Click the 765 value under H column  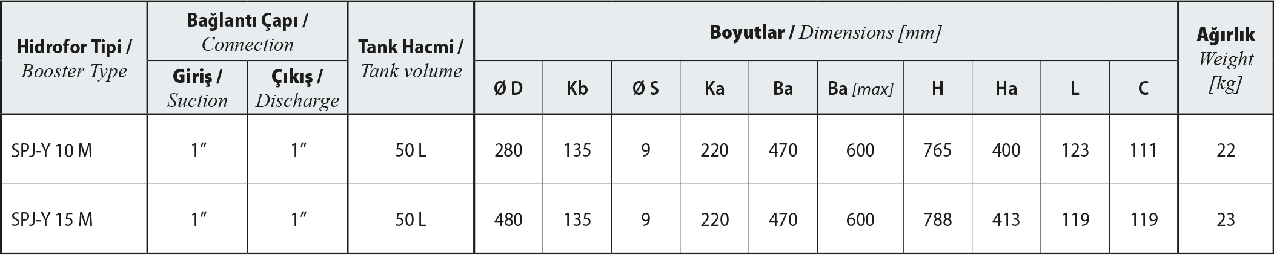[x=938, y=150]
